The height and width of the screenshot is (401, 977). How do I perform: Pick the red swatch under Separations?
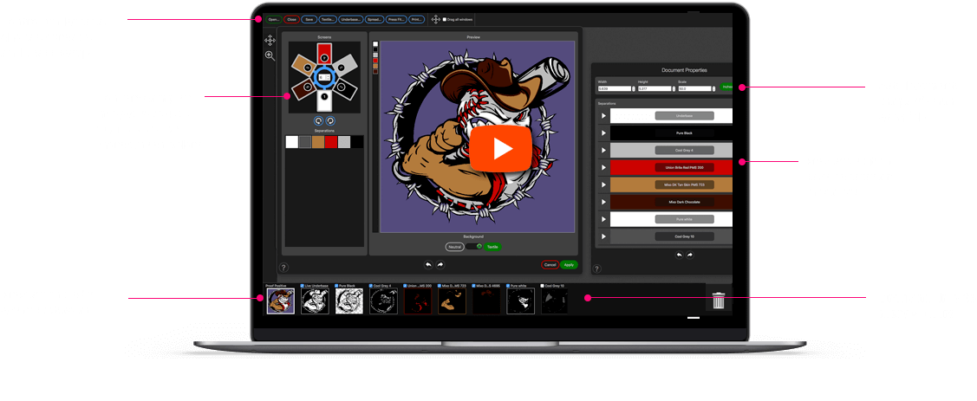[x=331, y=142]
